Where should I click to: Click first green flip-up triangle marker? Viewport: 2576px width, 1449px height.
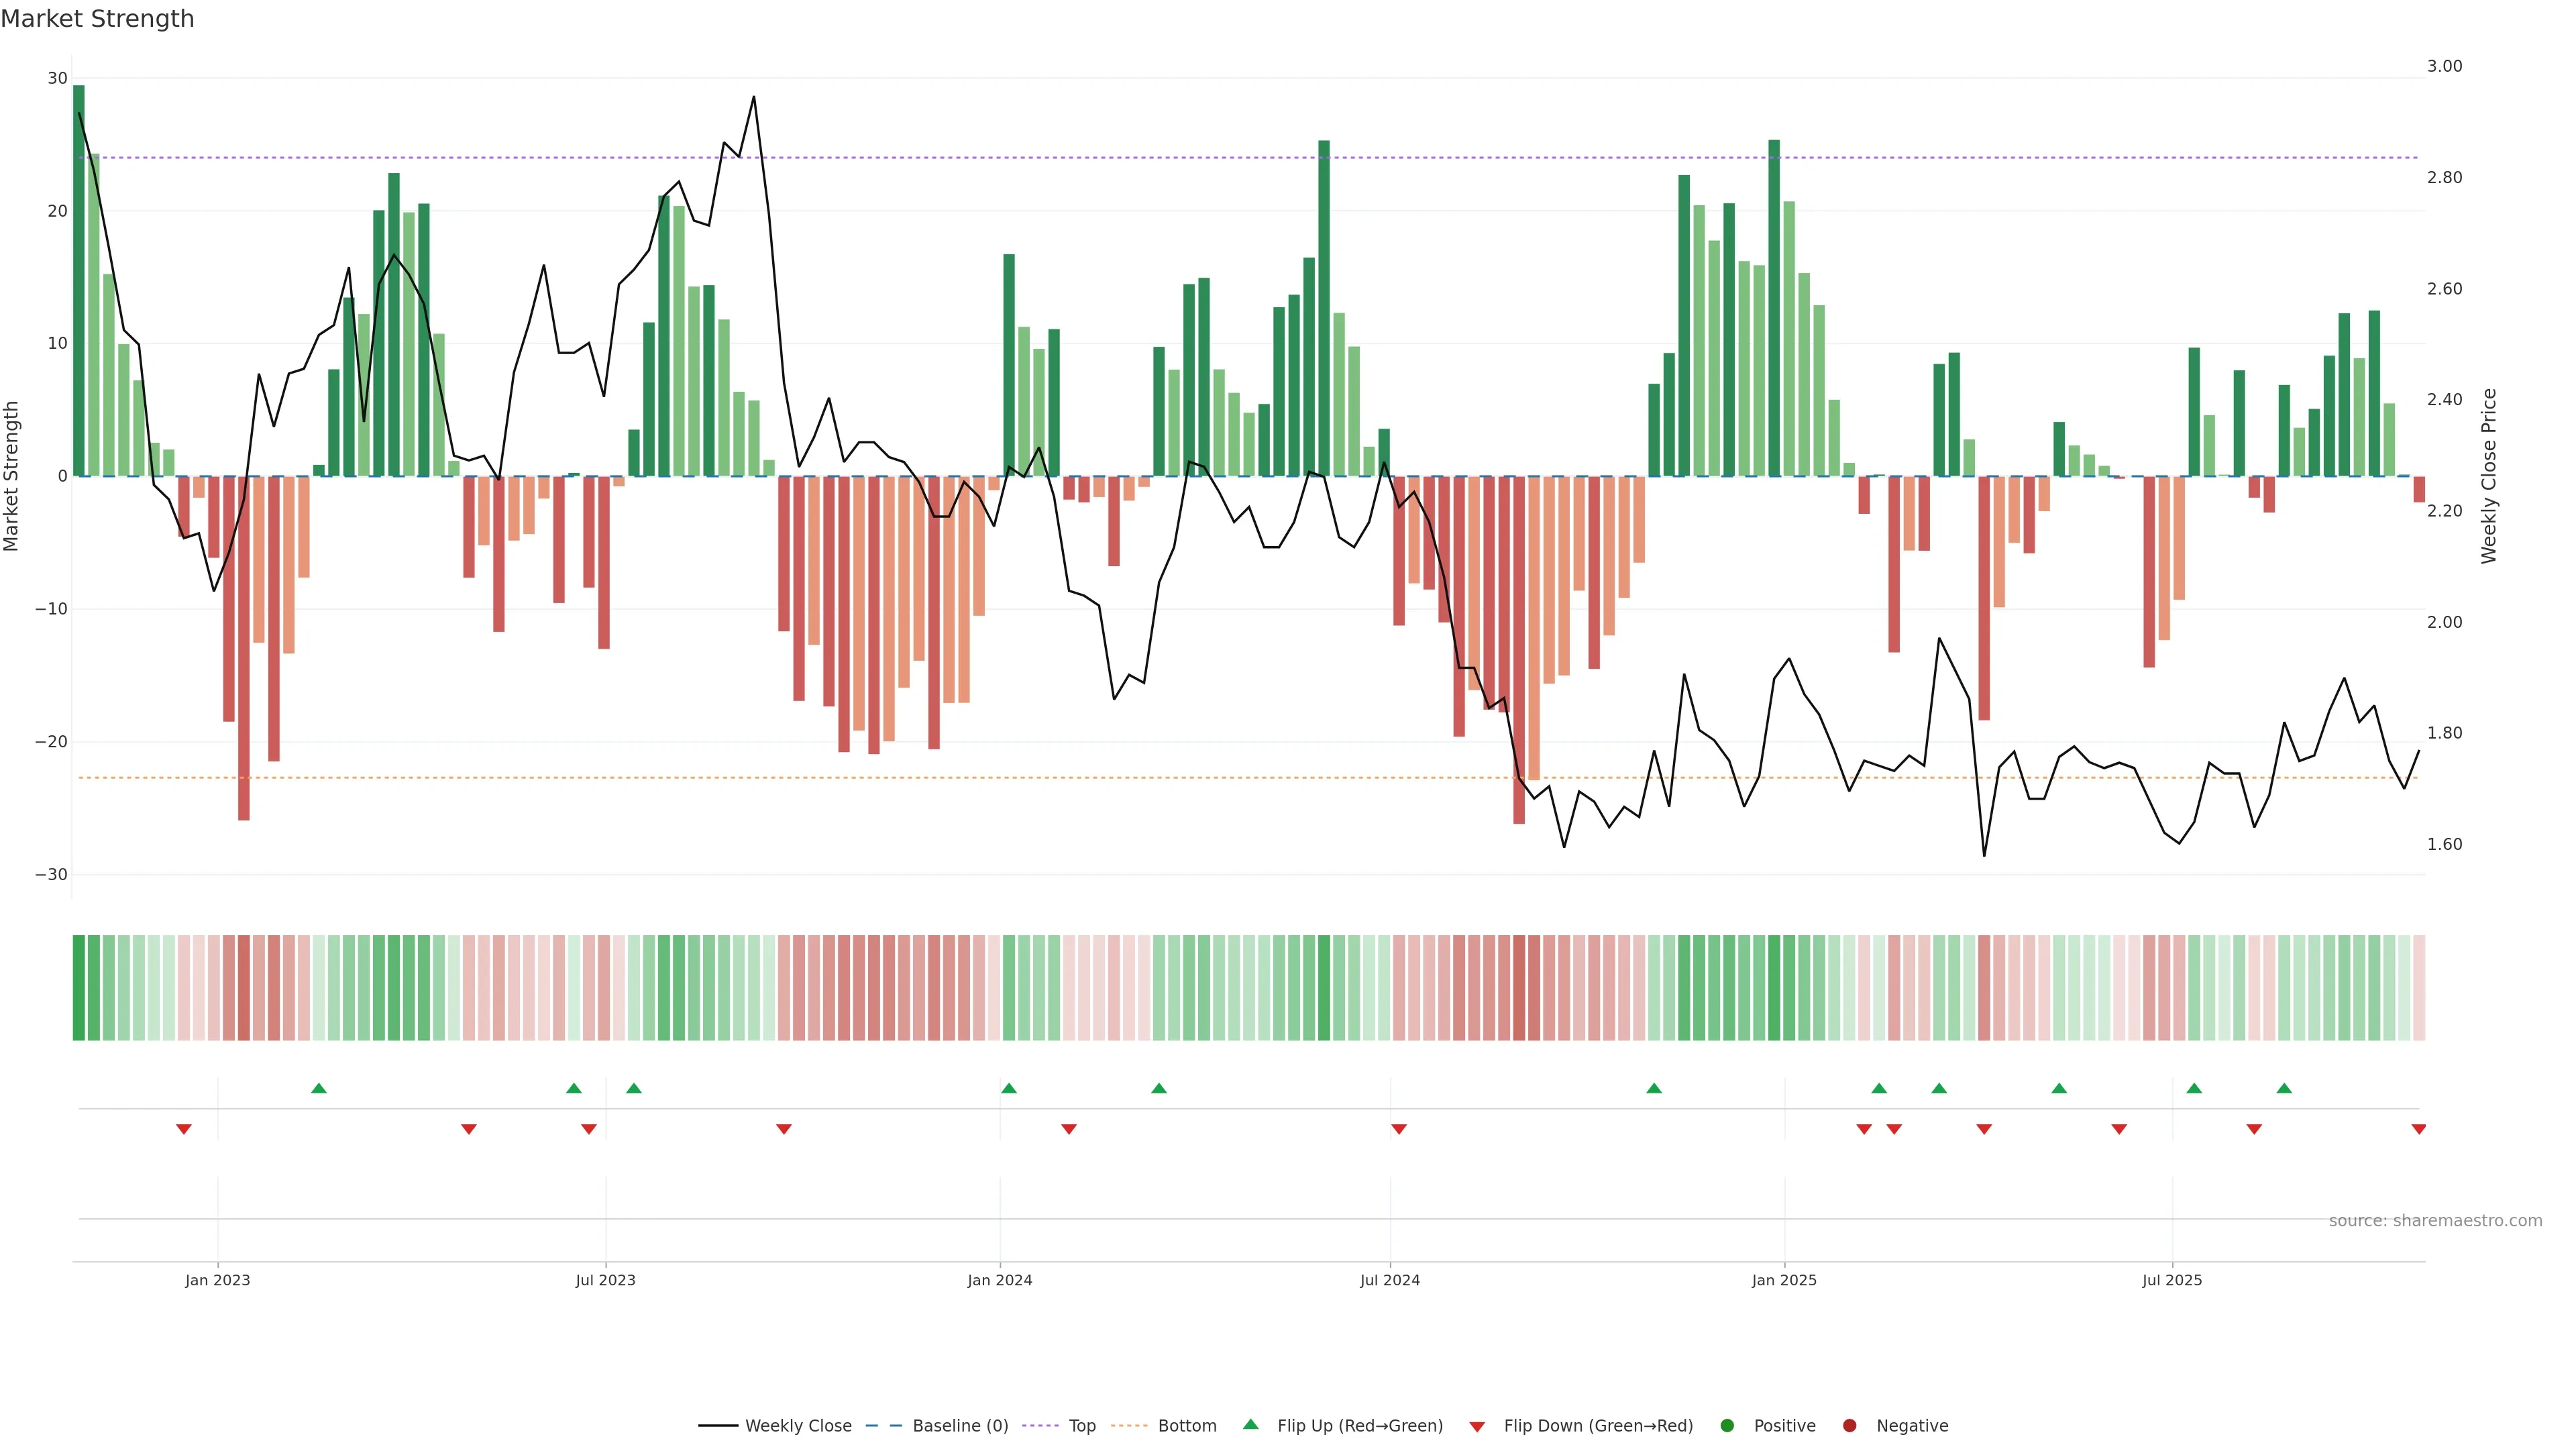[319, 1088]
